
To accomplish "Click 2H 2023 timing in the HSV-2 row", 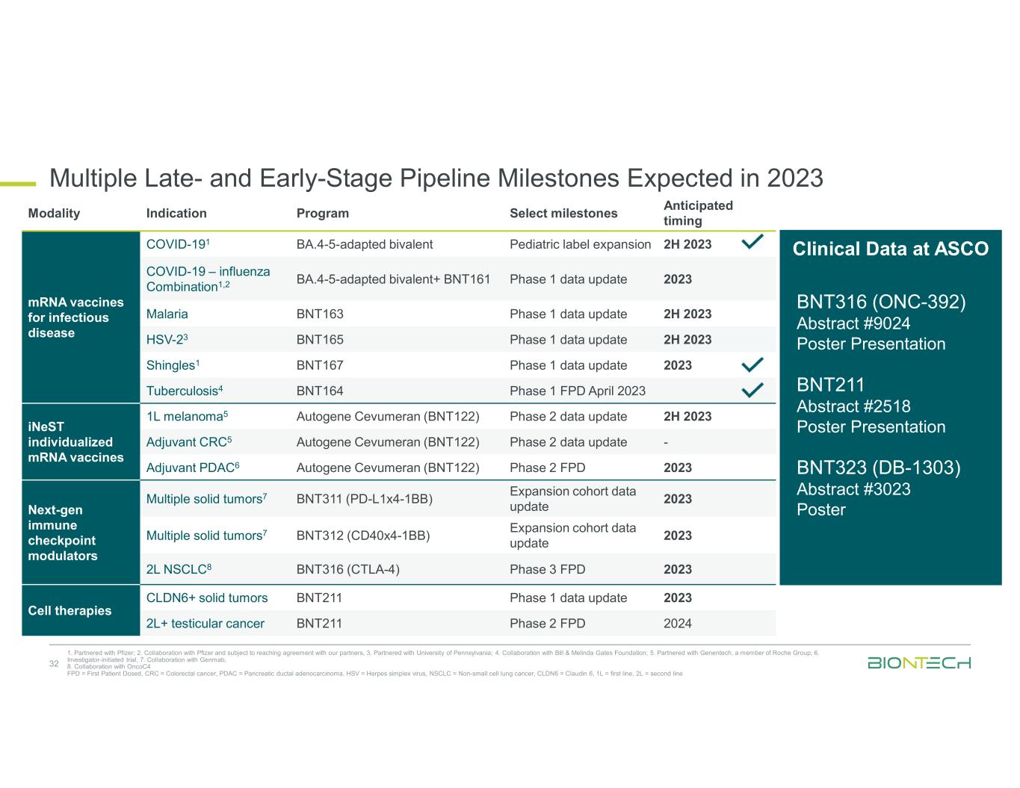I will [x=687, y=339].
